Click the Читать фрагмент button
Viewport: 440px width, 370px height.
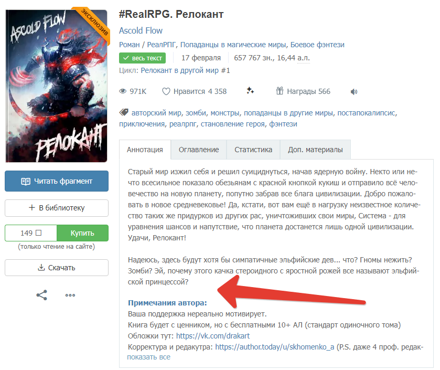[57, 181]
